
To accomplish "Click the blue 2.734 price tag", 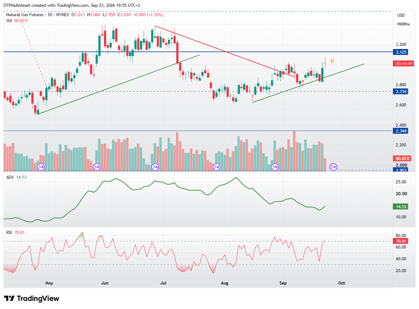I will (401, 92).
